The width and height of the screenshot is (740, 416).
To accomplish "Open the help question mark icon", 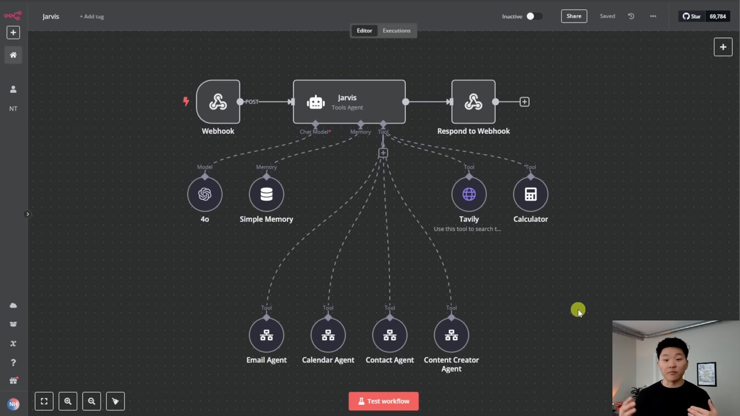I will [13, 363].
